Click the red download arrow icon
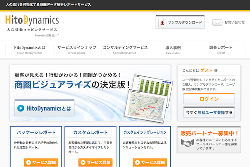Image resolution: width=250 pixels, height=167 pixels. tap(162, 23)
